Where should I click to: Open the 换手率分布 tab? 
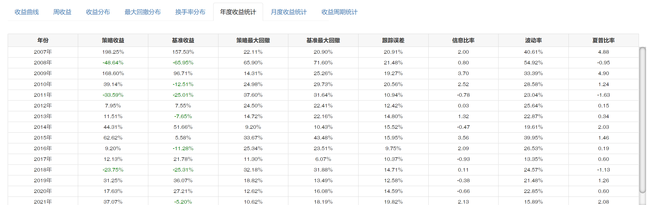[190, 12]
